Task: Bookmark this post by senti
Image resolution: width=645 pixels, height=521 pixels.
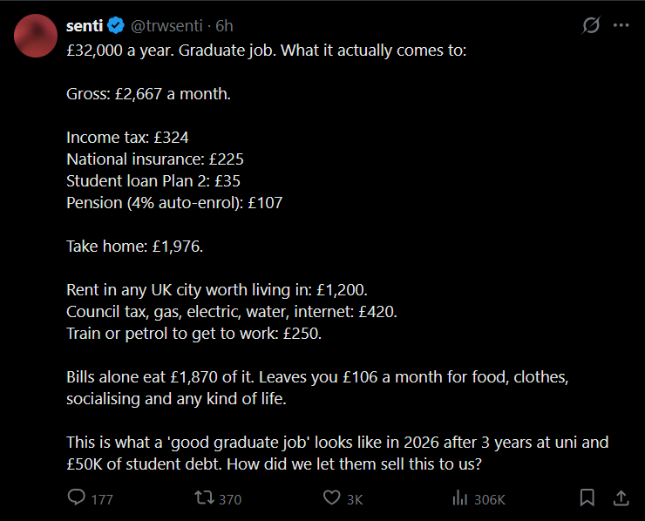Action: [587, 498]
